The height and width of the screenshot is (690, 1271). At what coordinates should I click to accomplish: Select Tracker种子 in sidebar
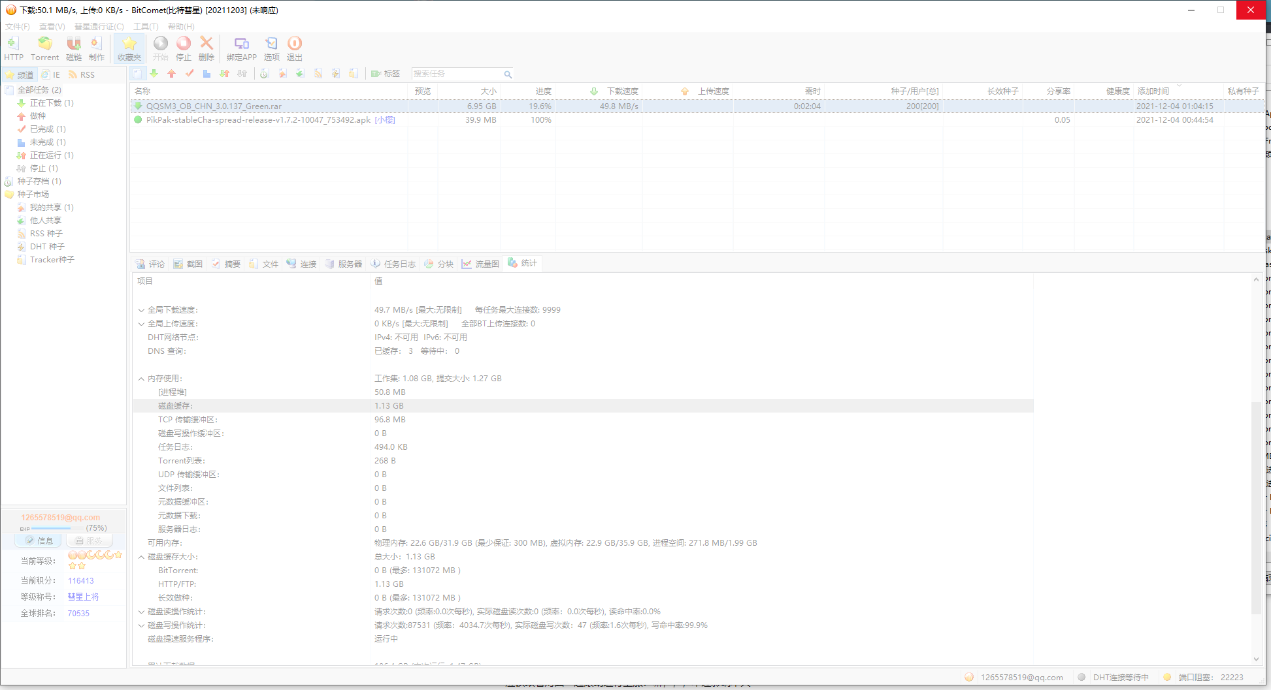(52, 260)
